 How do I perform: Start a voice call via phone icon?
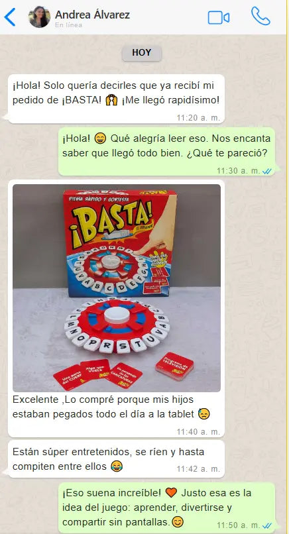[260, 16]
